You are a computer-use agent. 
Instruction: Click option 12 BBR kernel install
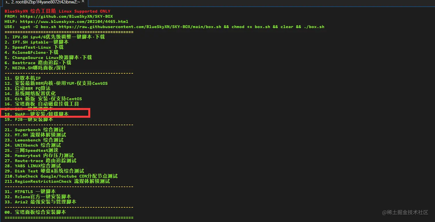pyautogui.click(x=56, y=83)
